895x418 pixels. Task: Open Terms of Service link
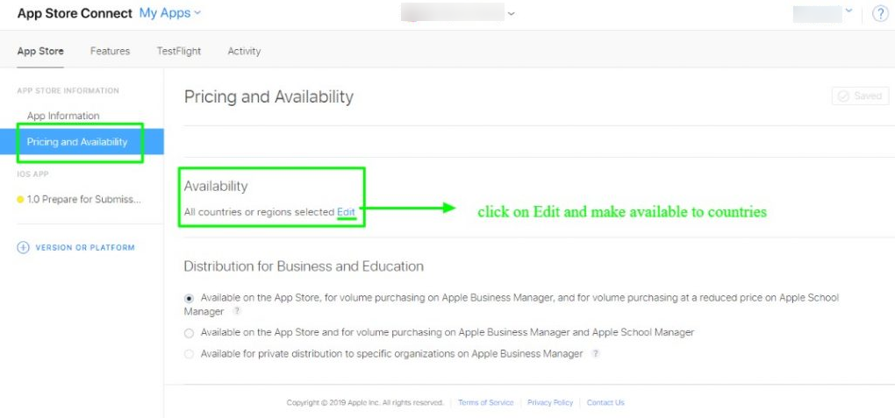coord(486,402)
